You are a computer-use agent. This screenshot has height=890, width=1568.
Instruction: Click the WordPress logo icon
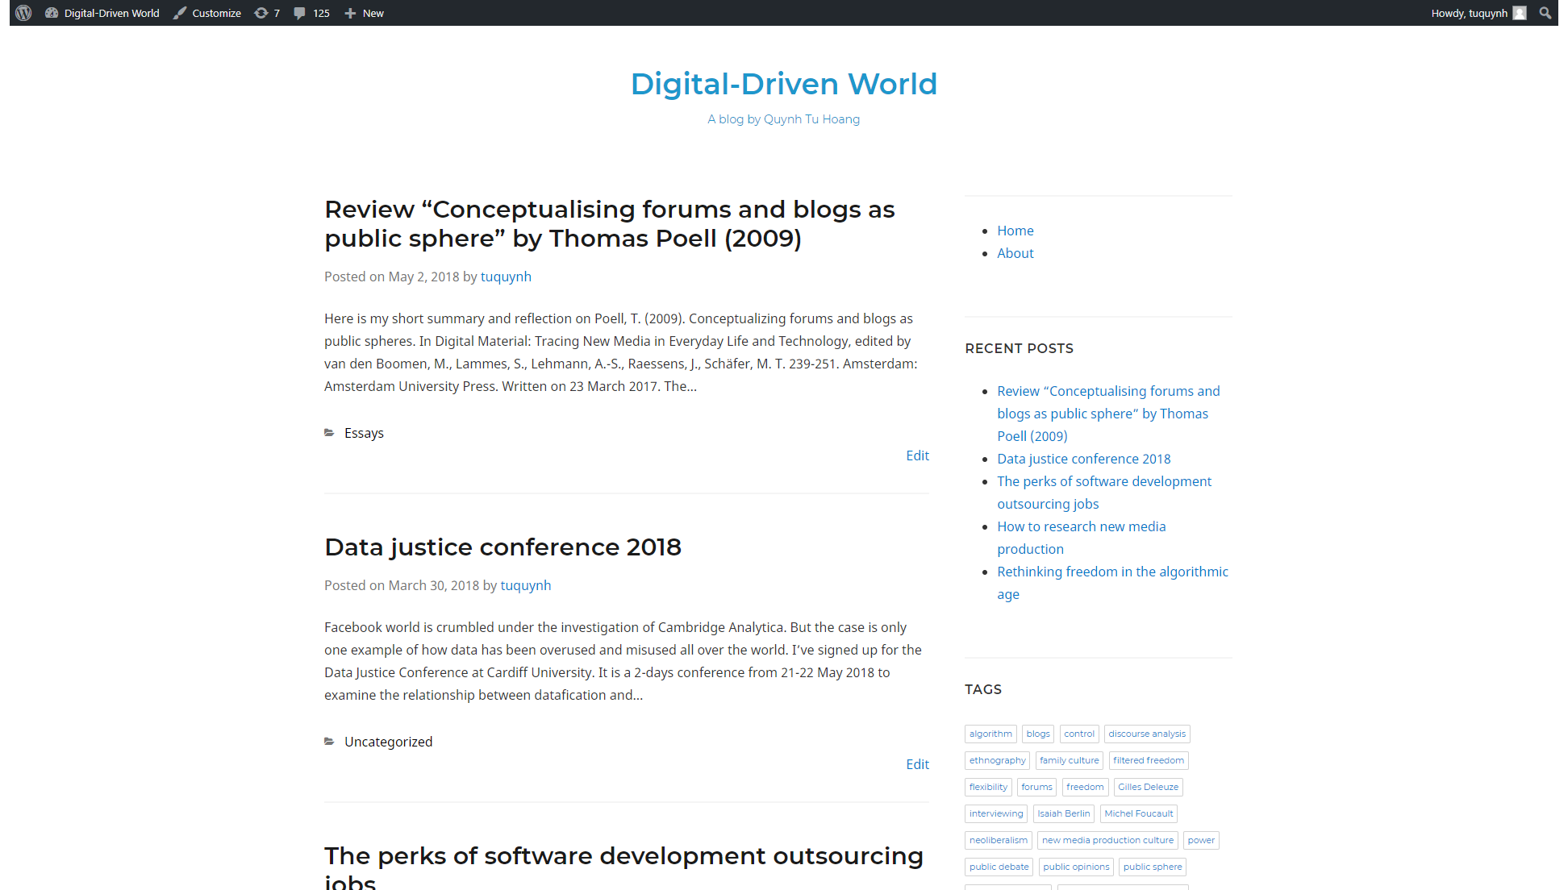click(x=23, y=13)
